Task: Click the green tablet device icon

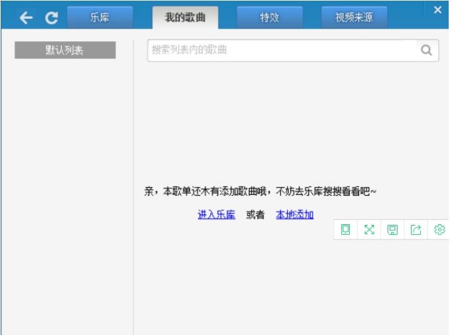Action: (345, 230)
